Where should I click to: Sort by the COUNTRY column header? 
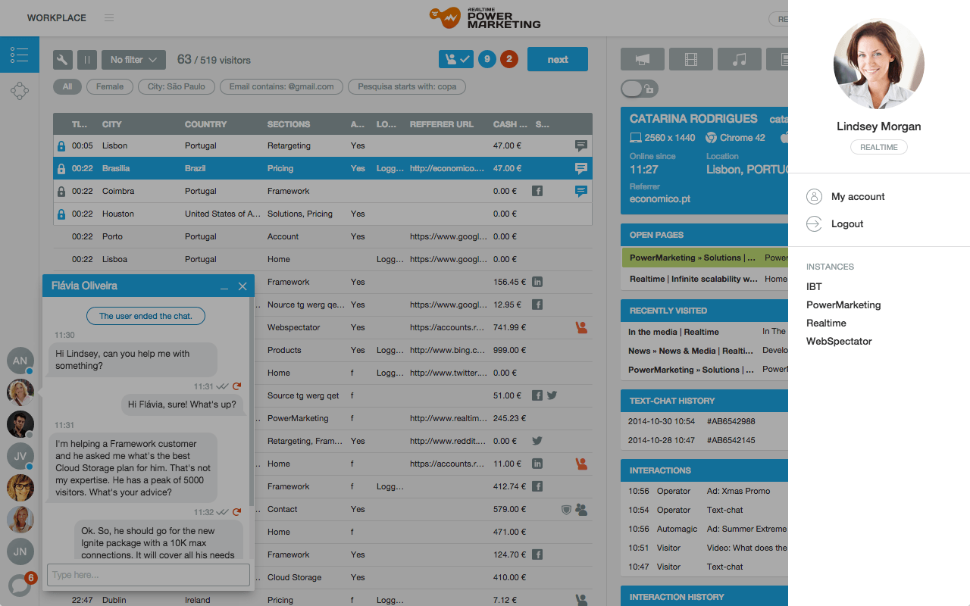coord(206,124)
